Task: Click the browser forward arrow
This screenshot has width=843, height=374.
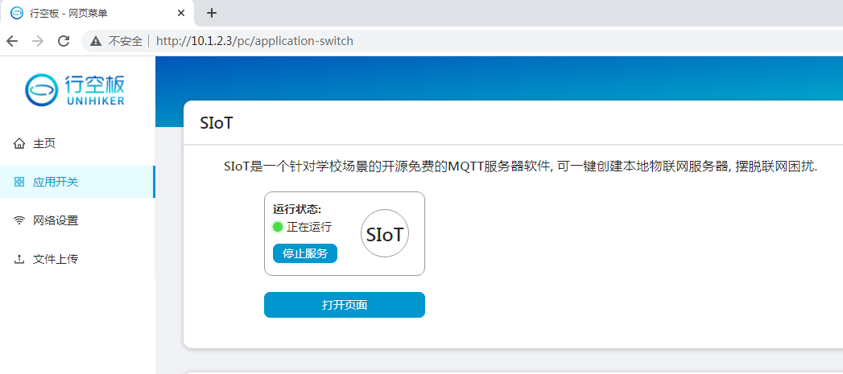Action: coord(38,41)
